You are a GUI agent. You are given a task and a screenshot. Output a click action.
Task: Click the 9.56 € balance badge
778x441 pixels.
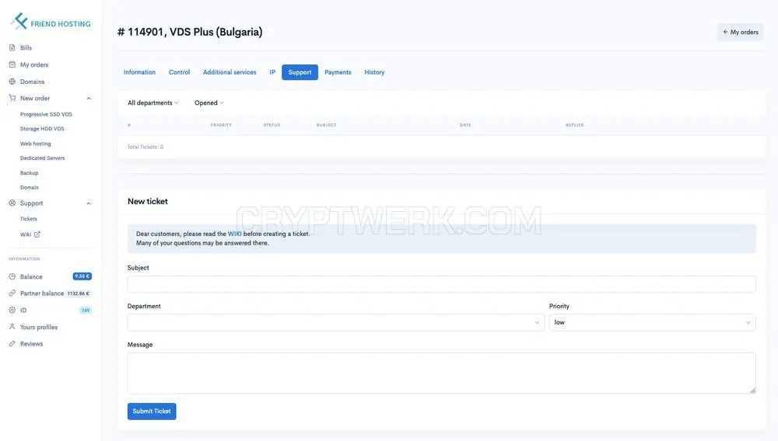click(x=82, y=276)
